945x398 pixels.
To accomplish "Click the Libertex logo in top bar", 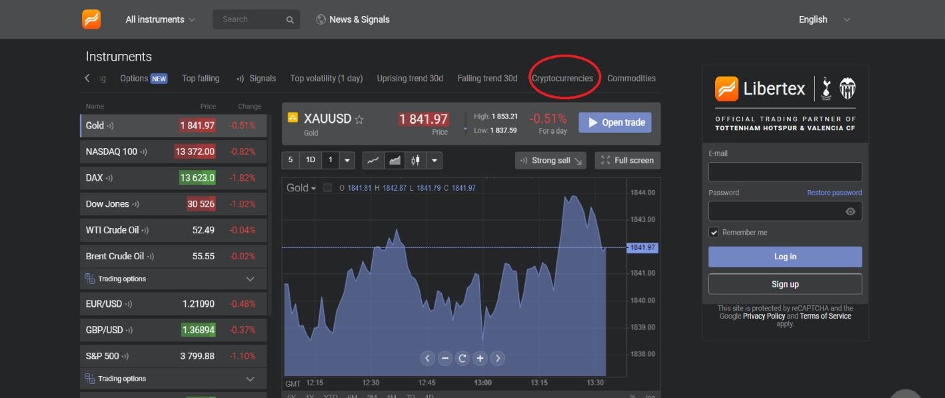I will [91, 19].
